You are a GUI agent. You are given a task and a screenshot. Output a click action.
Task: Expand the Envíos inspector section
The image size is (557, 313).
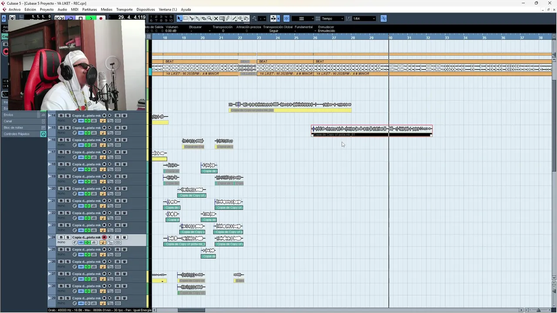tap(24, 115)
